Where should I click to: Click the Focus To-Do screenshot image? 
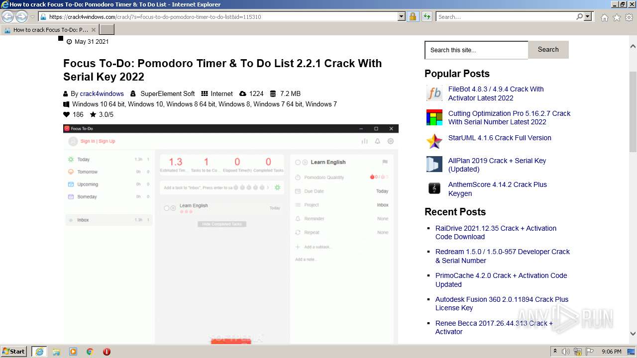click(231, 234)
